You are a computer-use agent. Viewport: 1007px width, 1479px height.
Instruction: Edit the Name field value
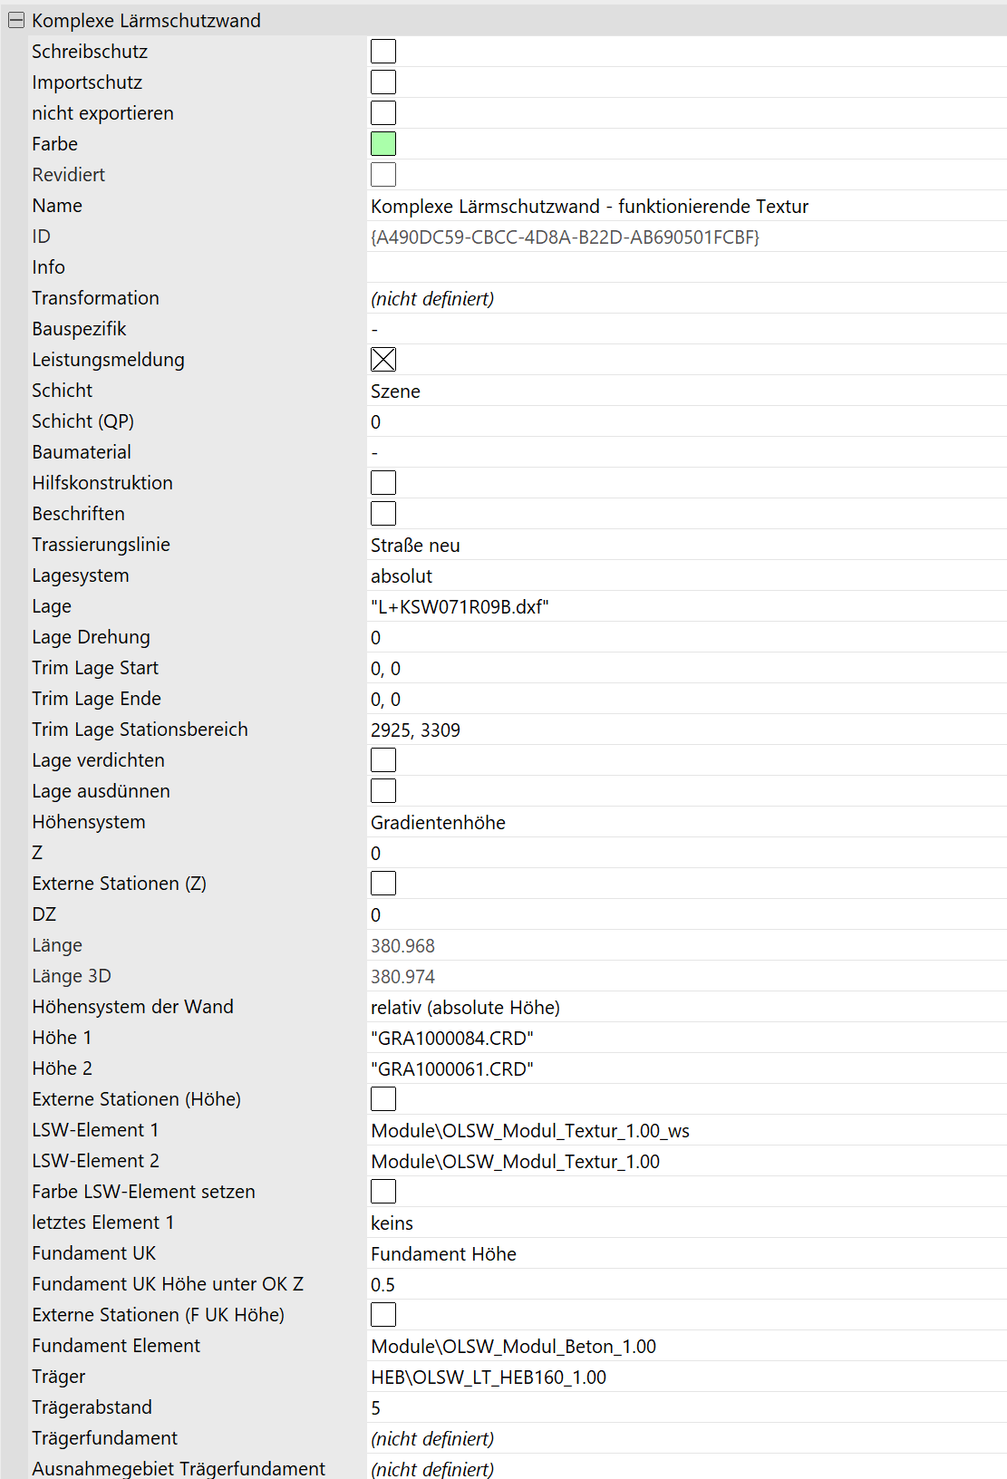[x=589, y=207]
